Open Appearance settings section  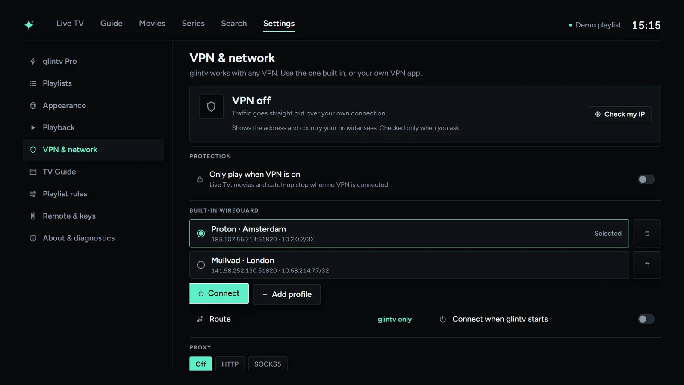(93, 106)
